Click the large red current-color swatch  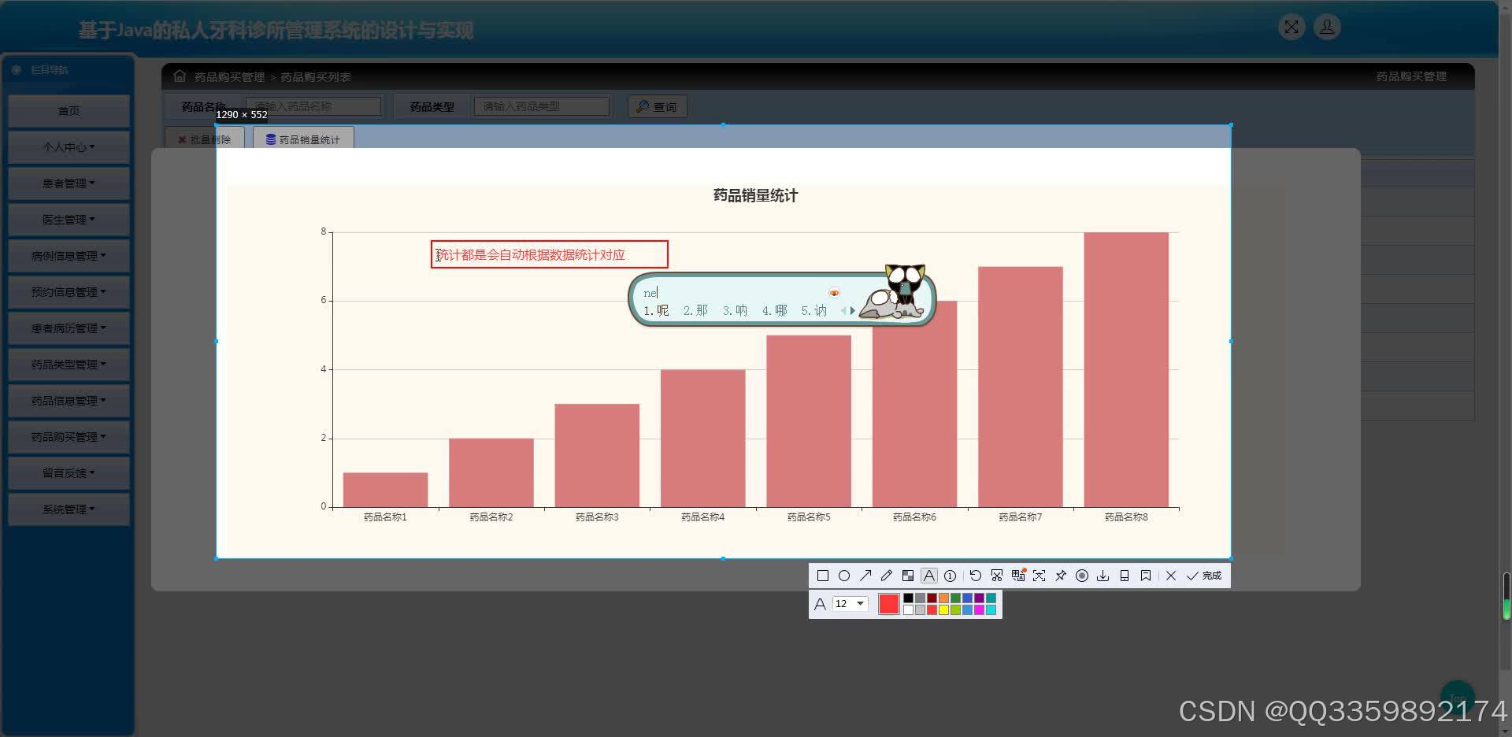click(x=889, y=604)
